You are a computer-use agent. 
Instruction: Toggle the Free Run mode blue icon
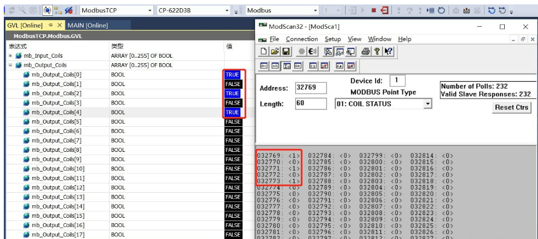(x=47, y=10)
